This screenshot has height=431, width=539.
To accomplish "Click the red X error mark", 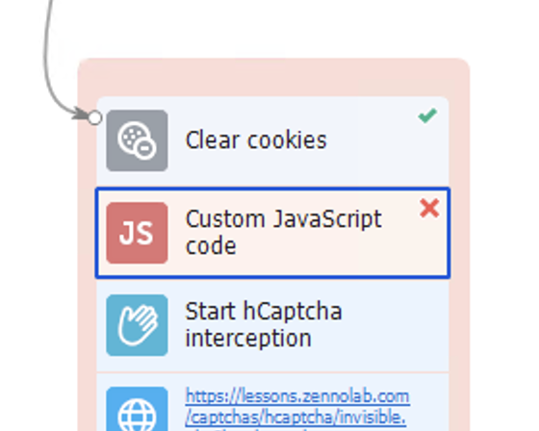I will coord(429,208).
